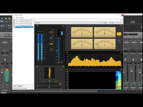Open the 'No preset' preset dropdown

tap(67, 23)
